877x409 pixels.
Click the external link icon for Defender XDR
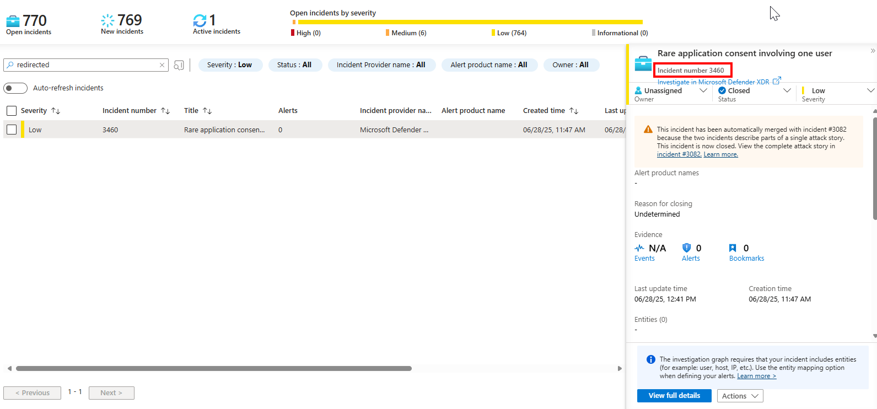pos(777,81)
